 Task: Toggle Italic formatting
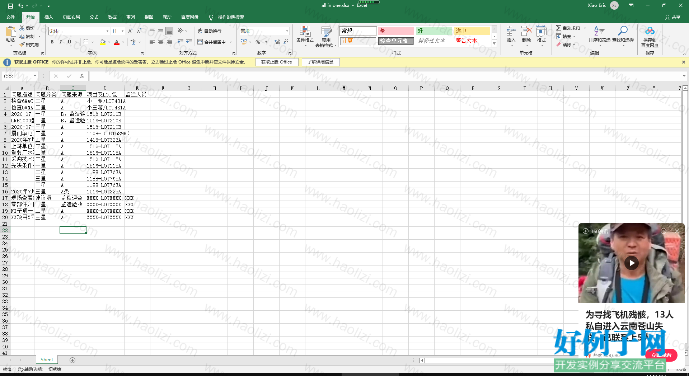tap(61, 42)
